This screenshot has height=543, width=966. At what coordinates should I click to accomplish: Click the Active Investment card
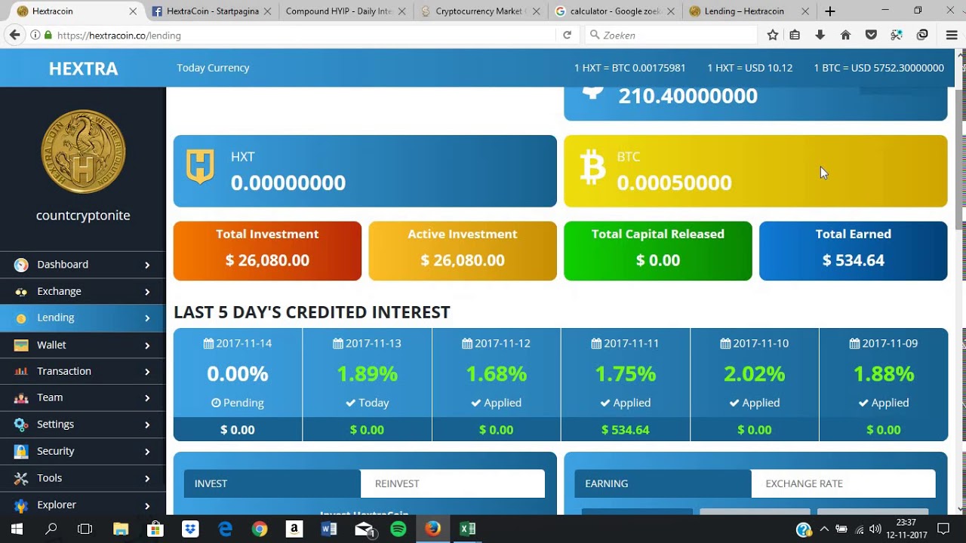[x=463, y=250]
